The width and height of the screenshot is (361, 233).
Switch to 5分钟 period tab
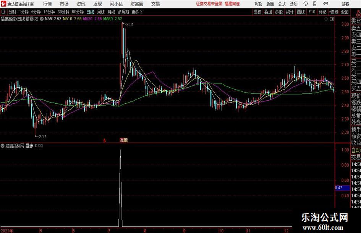point(36,12)
